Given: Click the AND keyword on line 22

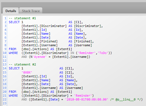Looking at the screenshot, I should coord(24,99).
